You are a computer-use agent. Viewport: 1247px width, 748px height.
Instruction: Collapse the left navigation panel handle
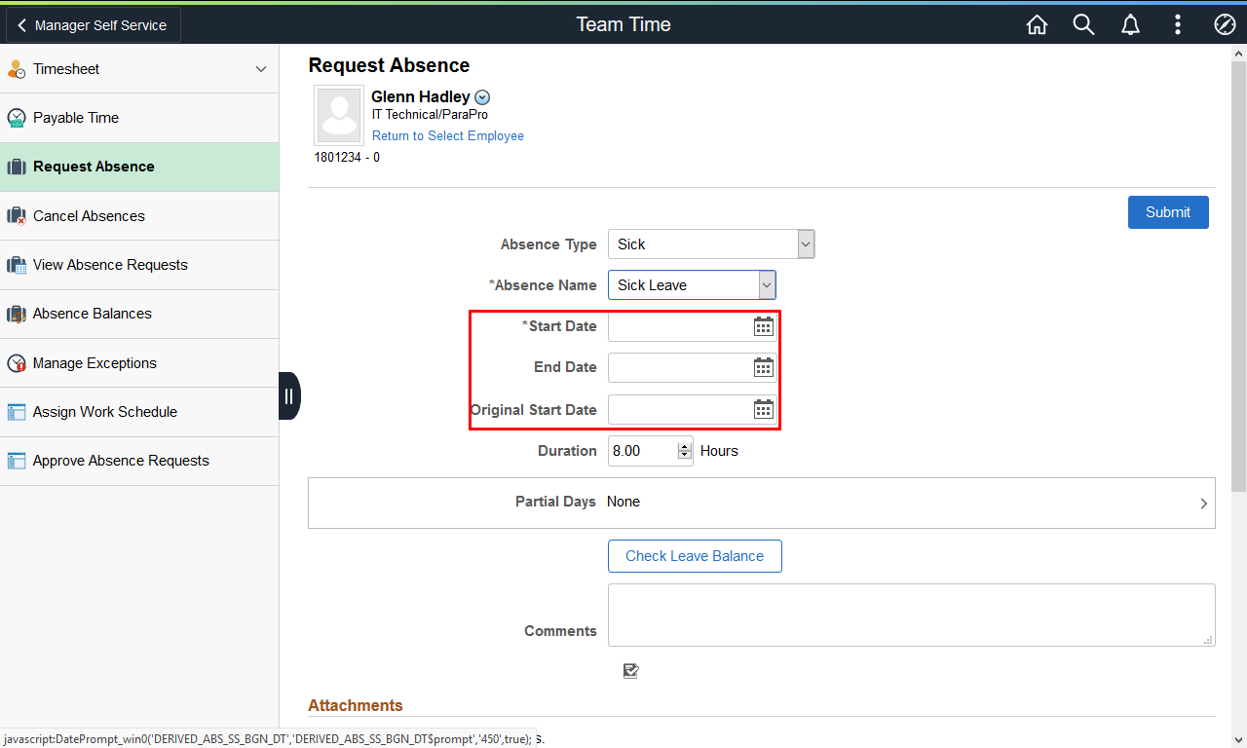tap(289, 396)
